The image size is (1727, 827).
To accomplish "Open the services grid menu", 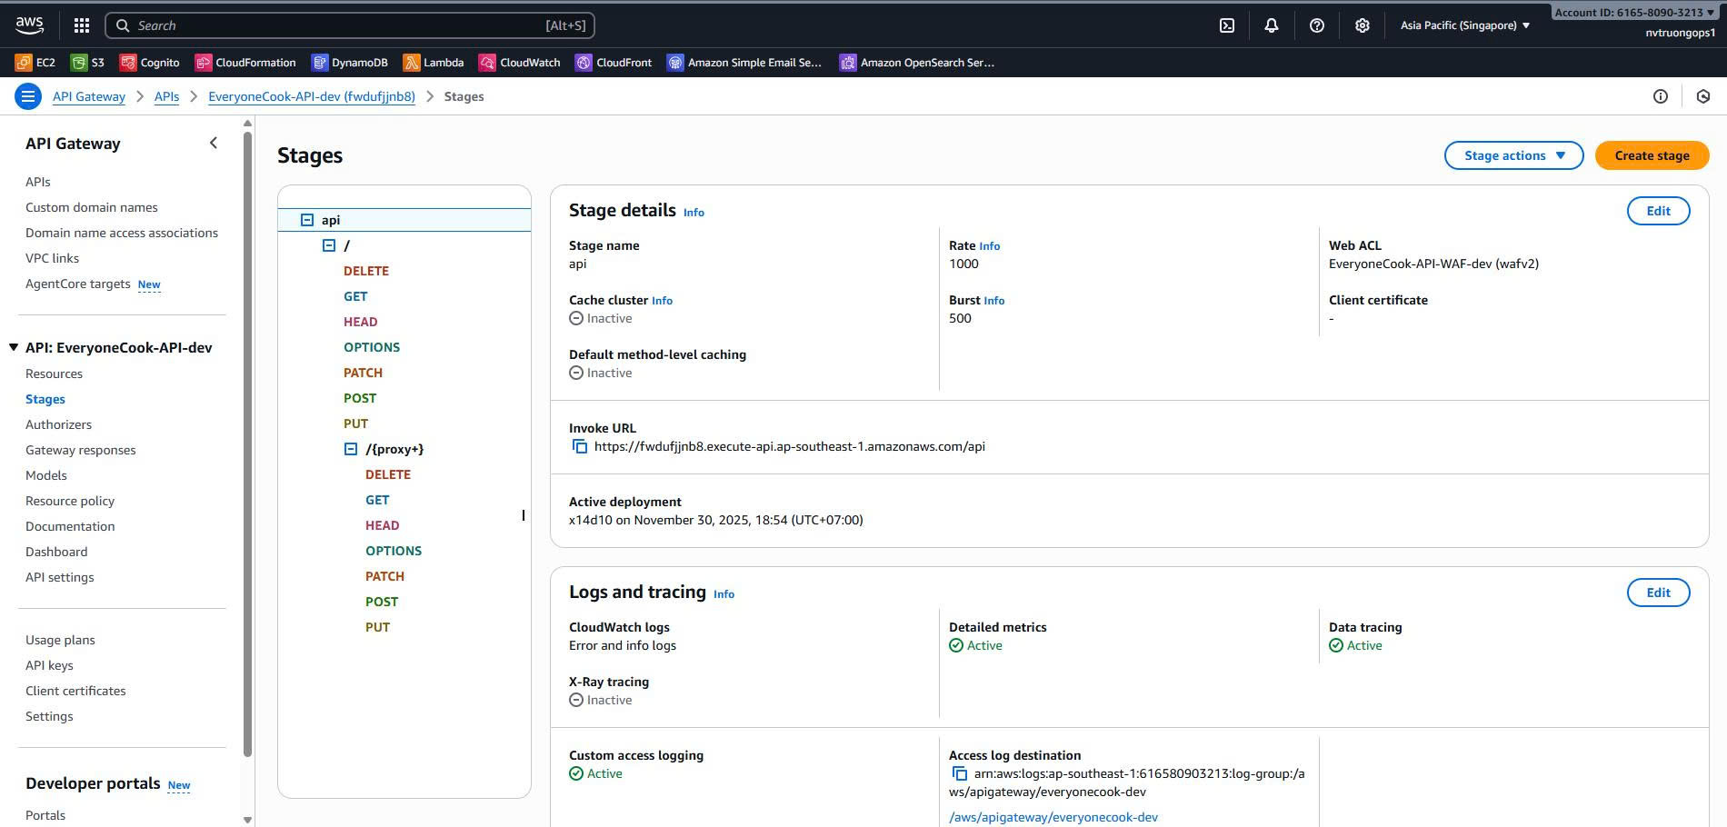I will tap(82, 25).
